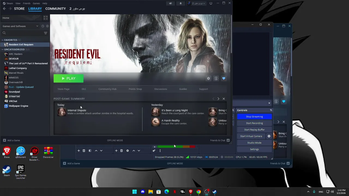Open the View menu
This screenshot has height=196, width=349.
tap(18, 3)
